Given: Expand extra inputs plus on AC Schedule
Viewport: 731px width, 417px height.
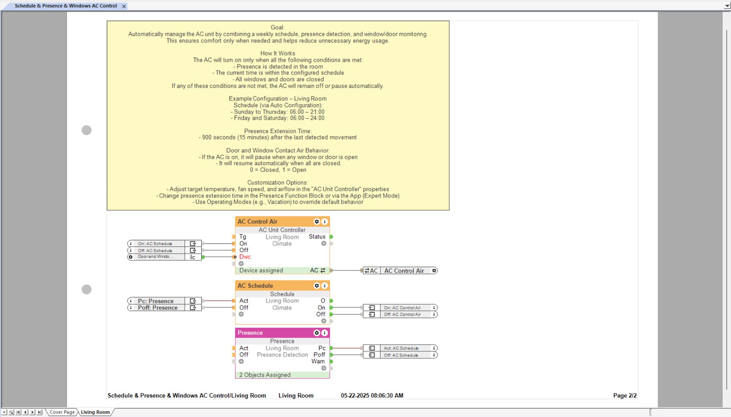Looking at the screenshot, I should tap(241, 314).
